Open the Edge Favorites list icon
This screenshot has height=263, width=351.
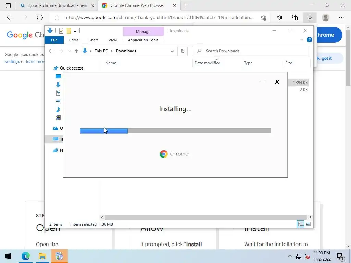(x=280, y=17)
